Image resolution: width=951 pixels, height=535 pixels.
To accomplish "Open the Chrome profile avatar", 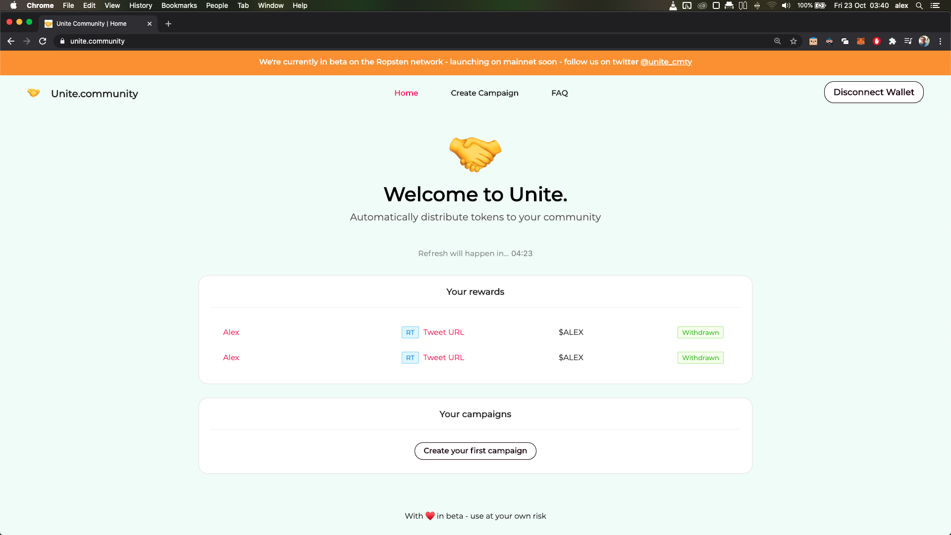I will click(924, 41).
